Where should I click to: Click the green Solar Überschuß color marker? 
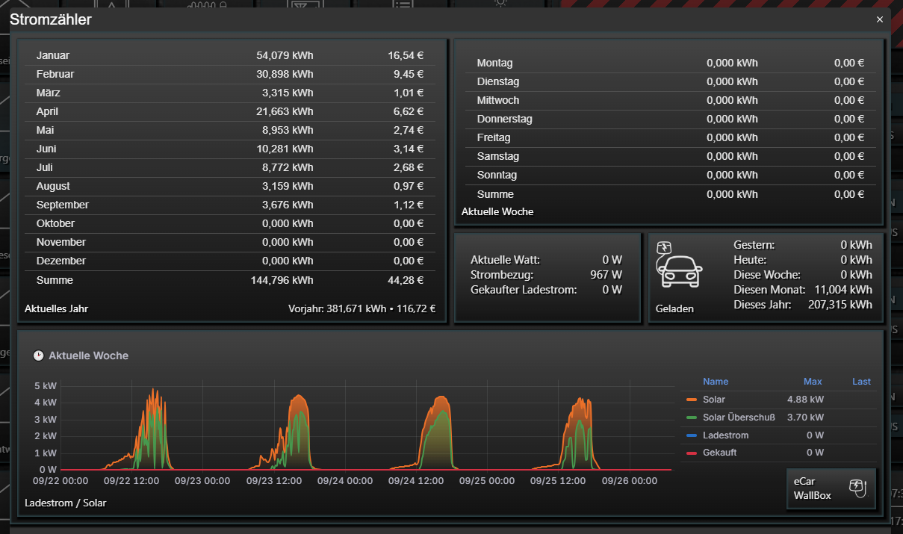pos(691,417)
